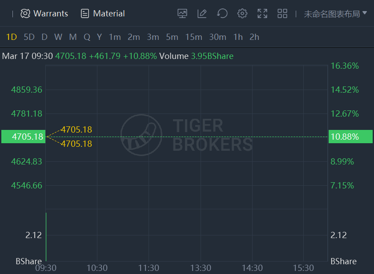Image resolution: width=374 pixels, height=274 pixels.
Task: Select the Q quarterly interval
Action: point(87,37)
